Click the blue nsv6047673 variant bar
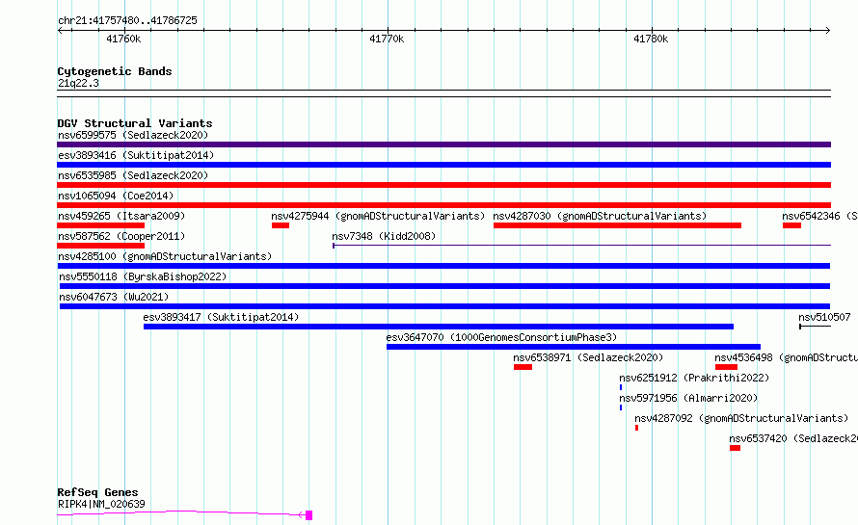Screen dimensions: 858x525 point(444,306)
